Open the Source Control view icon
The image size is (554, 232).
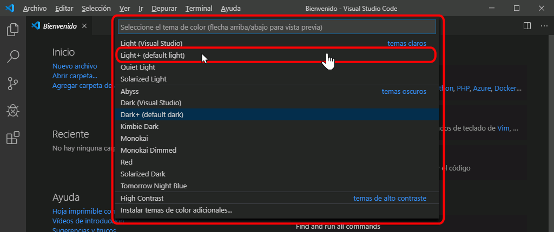pyautogui.click(x=13, y=84)
